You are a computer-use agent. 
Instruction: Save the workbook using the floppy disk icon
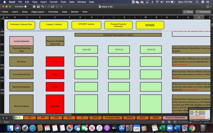click(38, 6)
